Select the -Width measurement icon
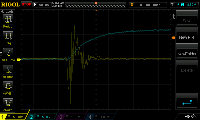 [8, 103]
